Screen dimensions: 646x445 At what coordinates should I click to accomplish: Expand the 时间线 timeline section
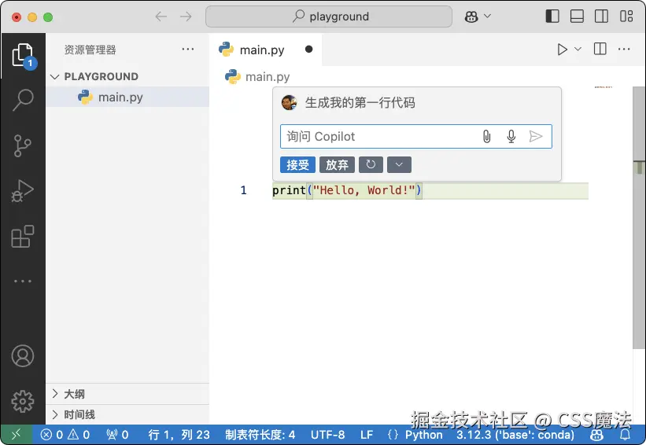[x=127, y=414]
